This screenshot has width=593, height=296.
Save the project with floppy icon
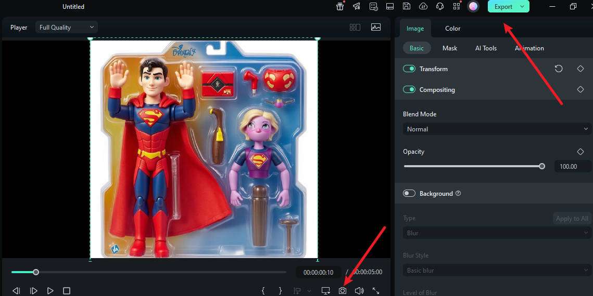(x=407, y=6)
